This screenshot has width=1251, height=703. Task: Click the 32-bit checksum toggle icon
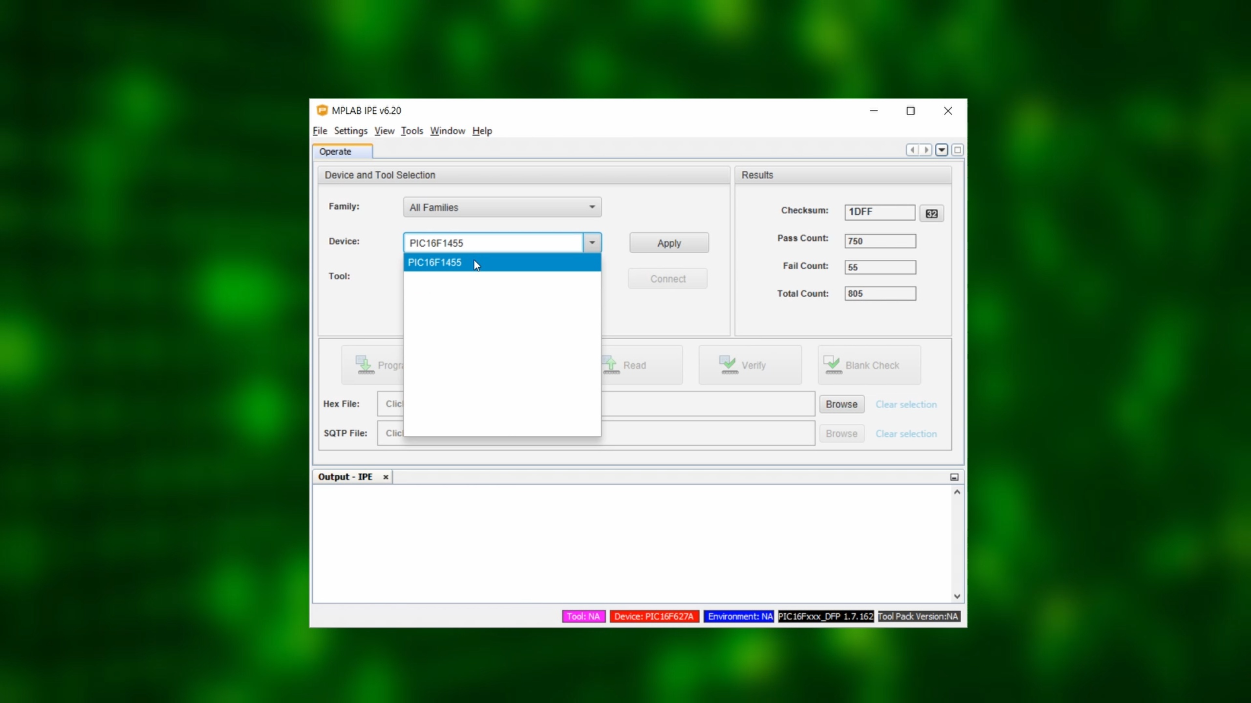point(931,213)
